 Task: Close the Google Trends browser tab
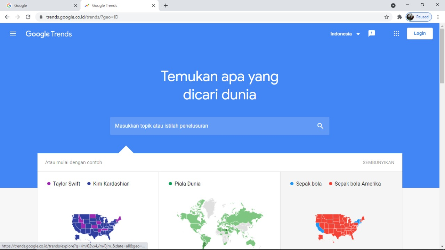point(153,6)
